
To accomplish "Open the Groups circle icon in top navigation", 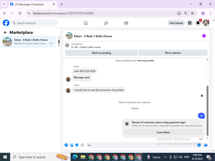I will (126, 23).
